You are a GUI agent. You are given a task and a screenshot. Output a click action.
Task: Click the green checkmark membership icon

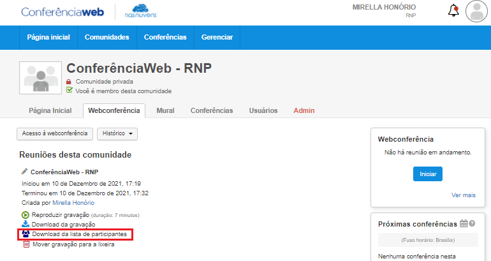(70, 90)
